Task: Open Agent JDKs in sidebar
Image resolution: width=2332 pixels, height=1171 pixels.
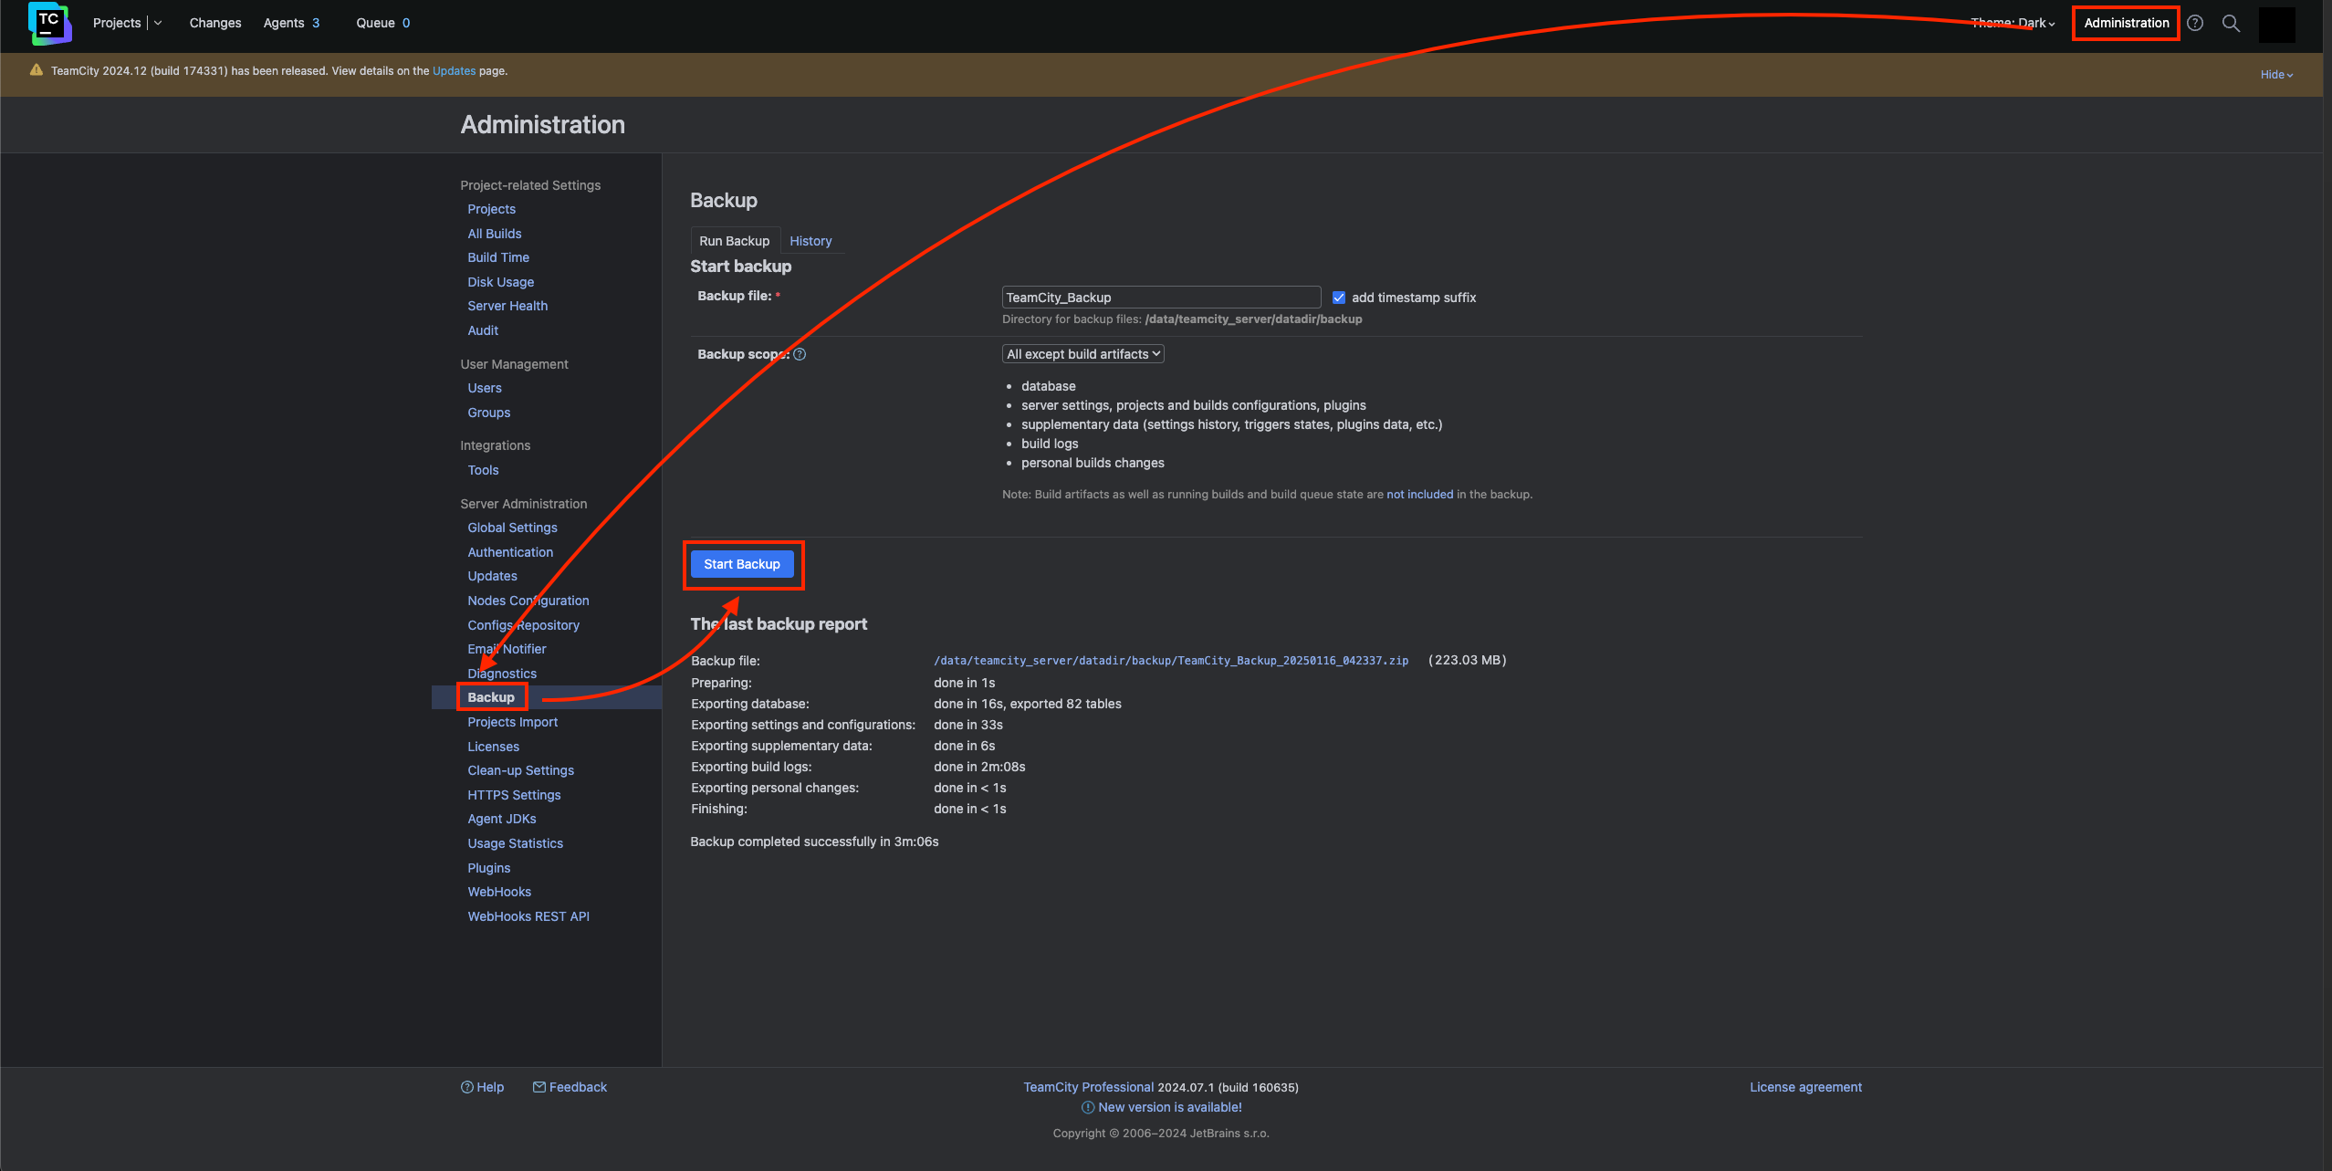Action: (x=502, y=819)
